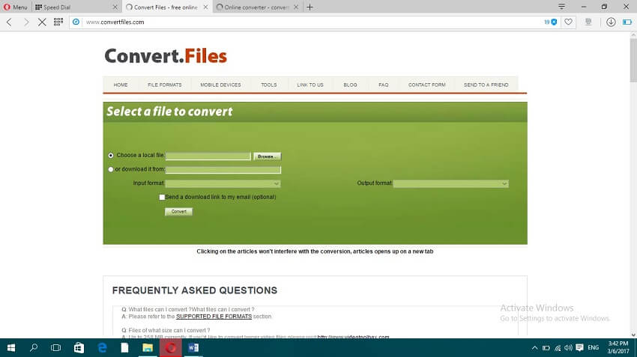
Task: Open ENG language indicator in tray
Action: 593,348
